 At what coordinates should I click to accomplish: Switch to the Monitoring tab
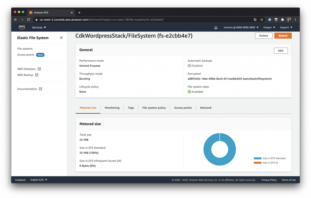point(112,108)
